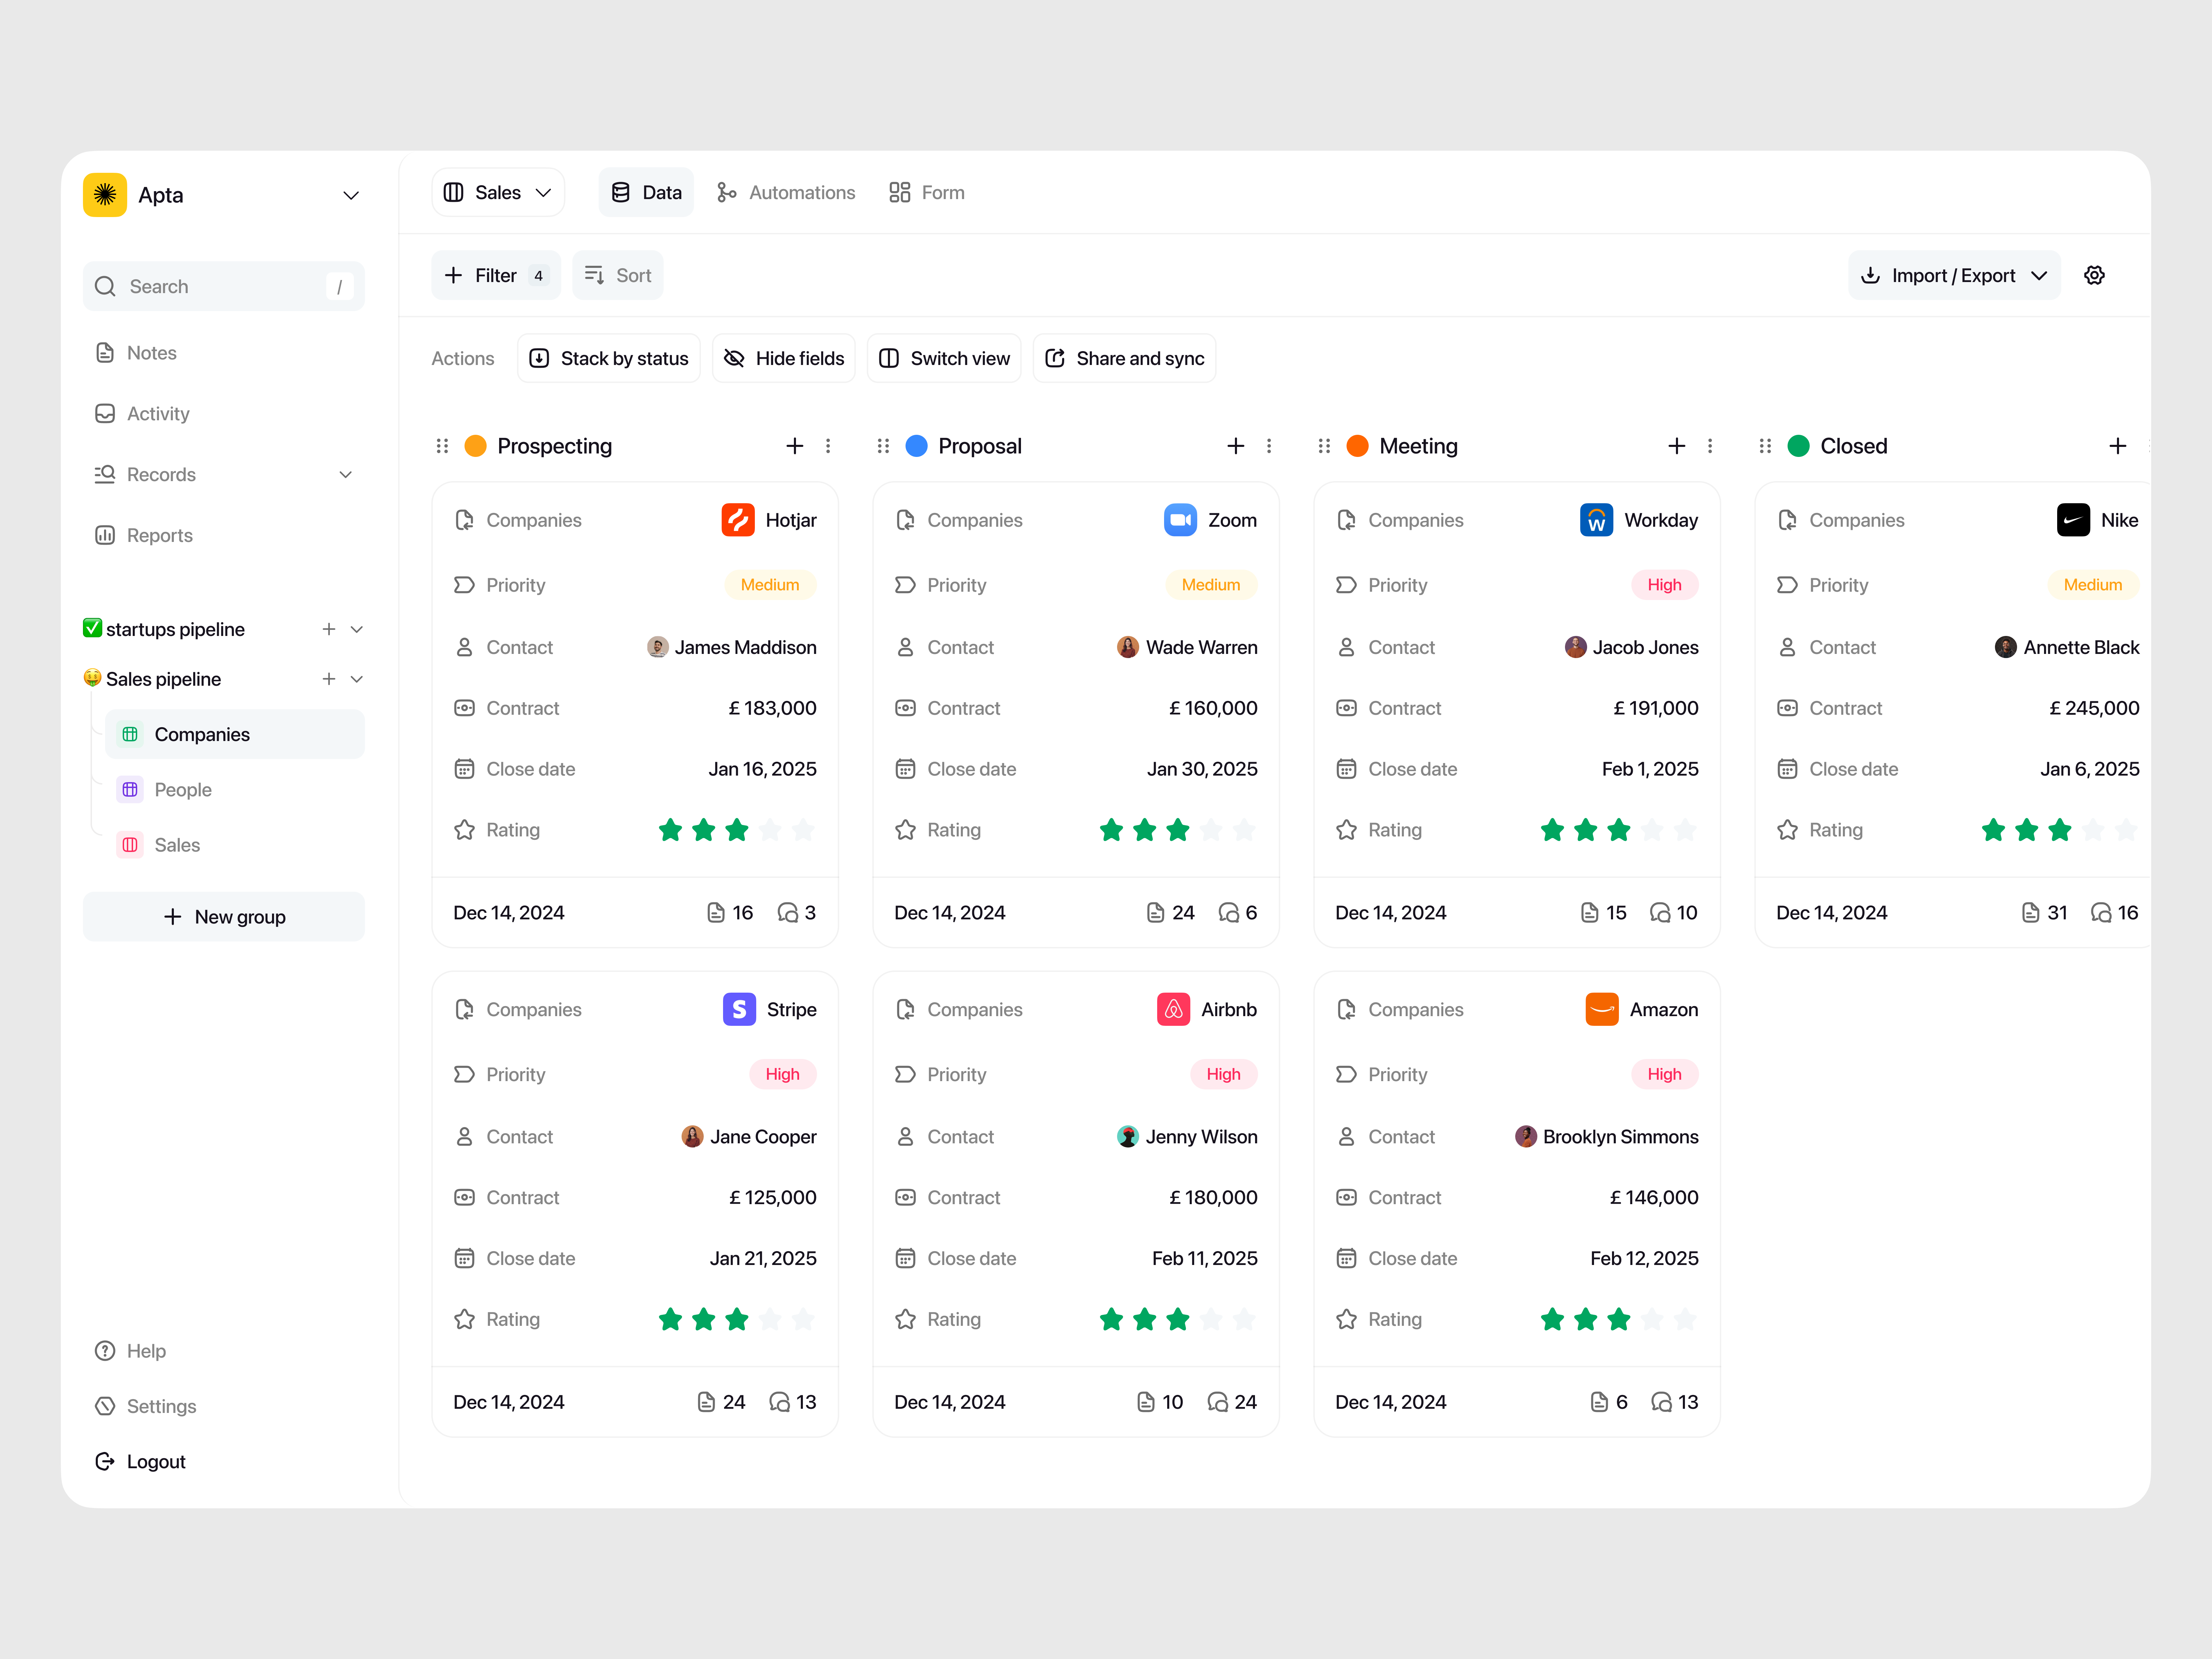Click the comments icon on the Hotjar card
Image resolution: width=2212 pixels, height=1659 pixels.
(788, 913)
